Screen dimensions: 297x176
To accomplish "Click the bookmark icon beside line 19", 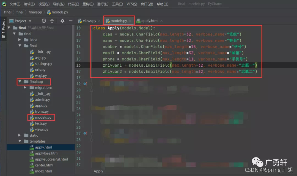I will 85,83.
